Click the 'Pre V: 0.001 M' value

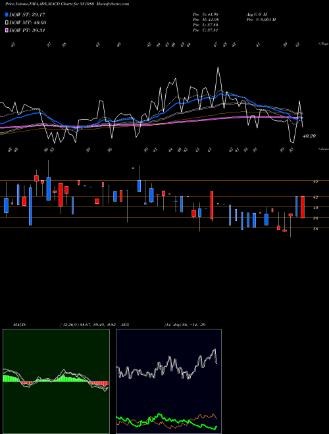(261, 20)
